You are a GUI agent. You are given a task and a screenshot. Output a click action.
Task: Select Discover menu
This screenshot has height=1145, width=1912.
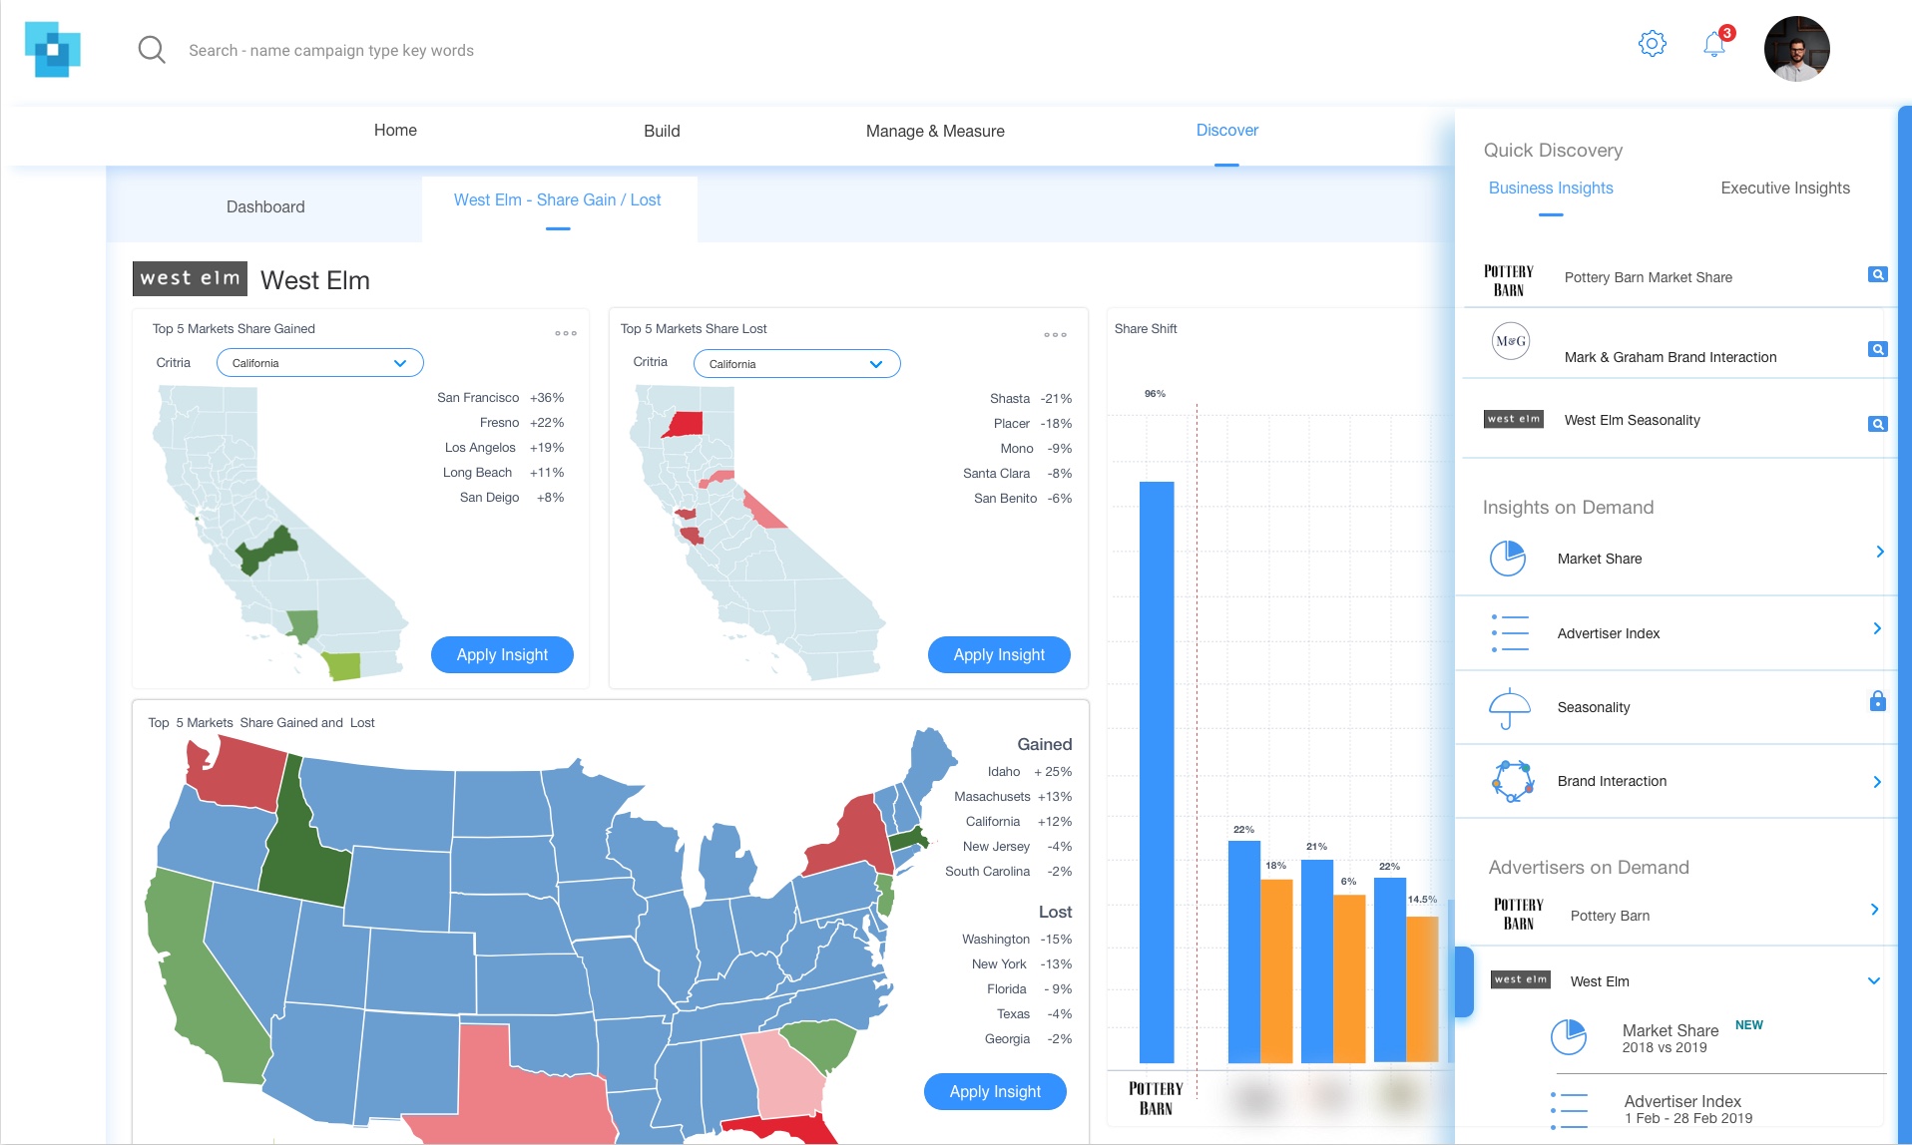click(1226, 131)
